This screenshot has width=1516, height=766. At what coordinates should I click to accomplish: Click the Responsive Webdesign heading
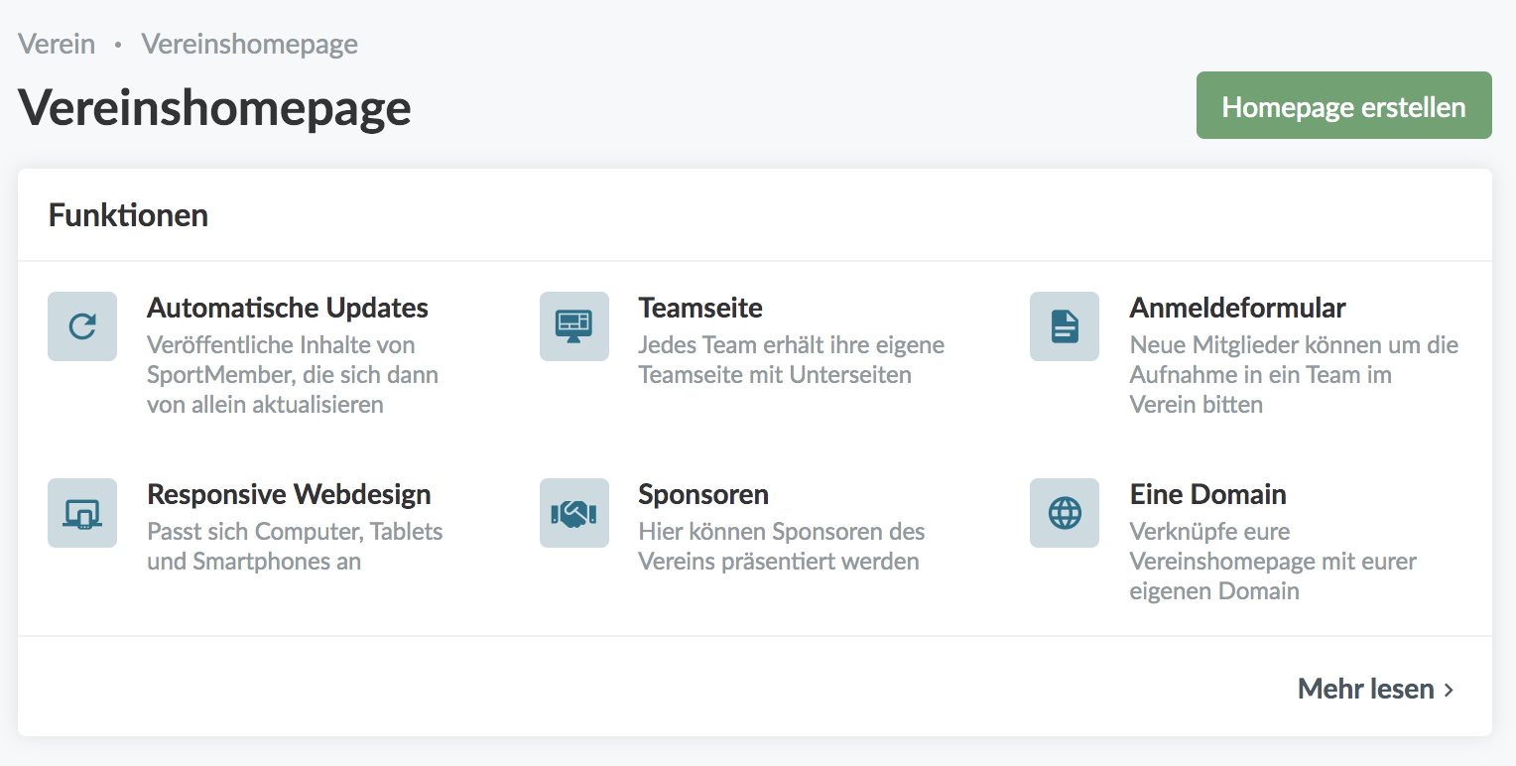pos(289,494)
